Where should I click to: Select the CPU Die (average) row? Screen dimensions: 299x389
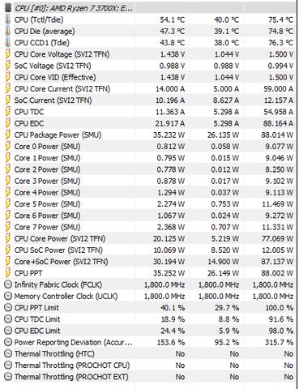[149, 31]
